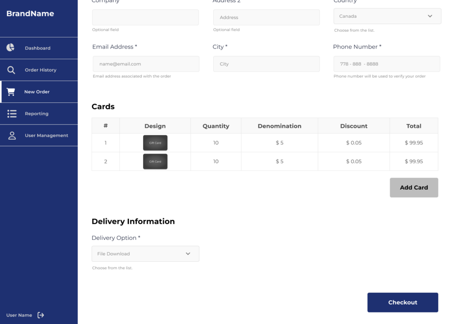Click the User Management person icon
The width and height of the screenshot is (455, 324).
click(x=12, y=135)
